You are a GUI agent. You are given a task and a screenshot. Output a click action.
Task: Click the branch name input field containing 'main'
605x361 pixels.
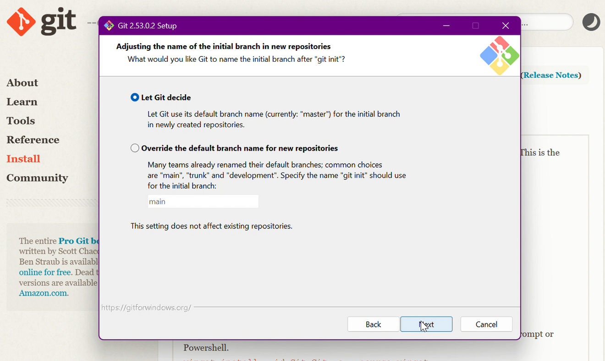point(203,201)
